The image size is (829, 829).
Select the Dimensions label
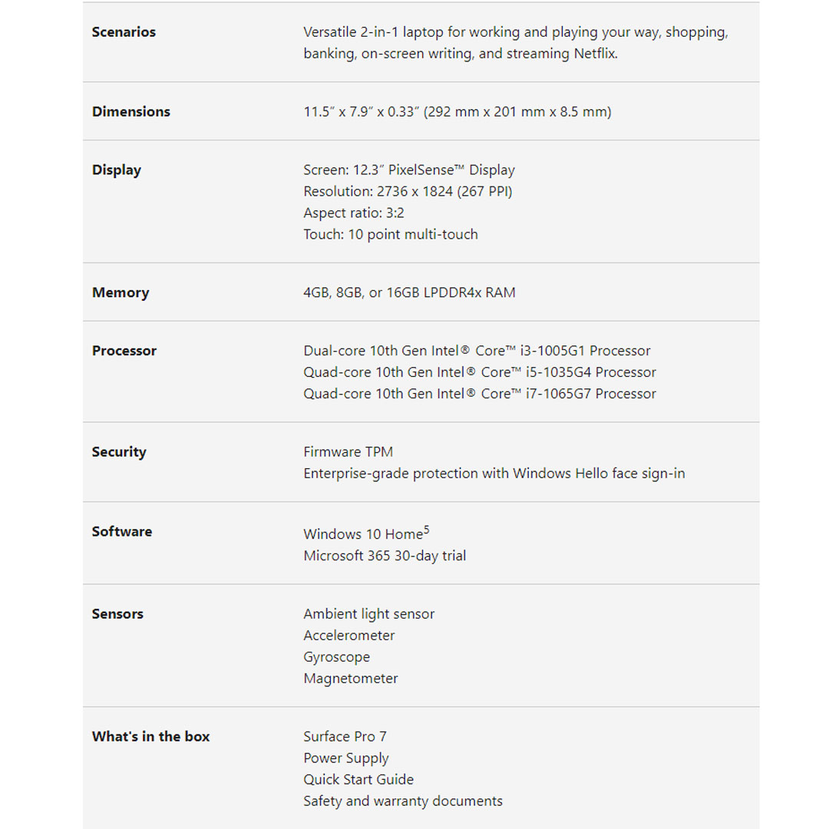[x=131, y=112]
